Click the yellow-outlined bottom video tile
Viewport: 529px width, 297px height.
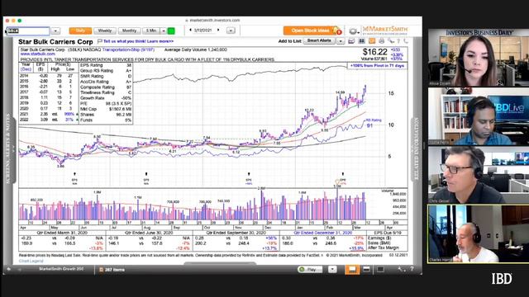tap(478, 233)
